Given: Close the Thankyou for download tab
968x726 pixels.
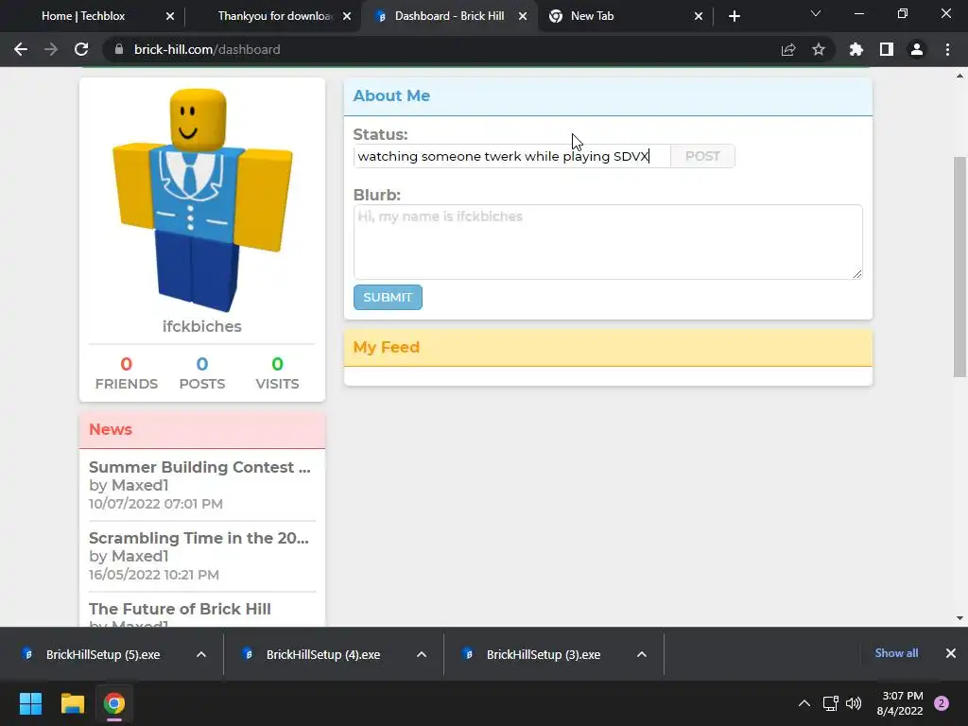Looking at the screenshot, I should [347, 16].
